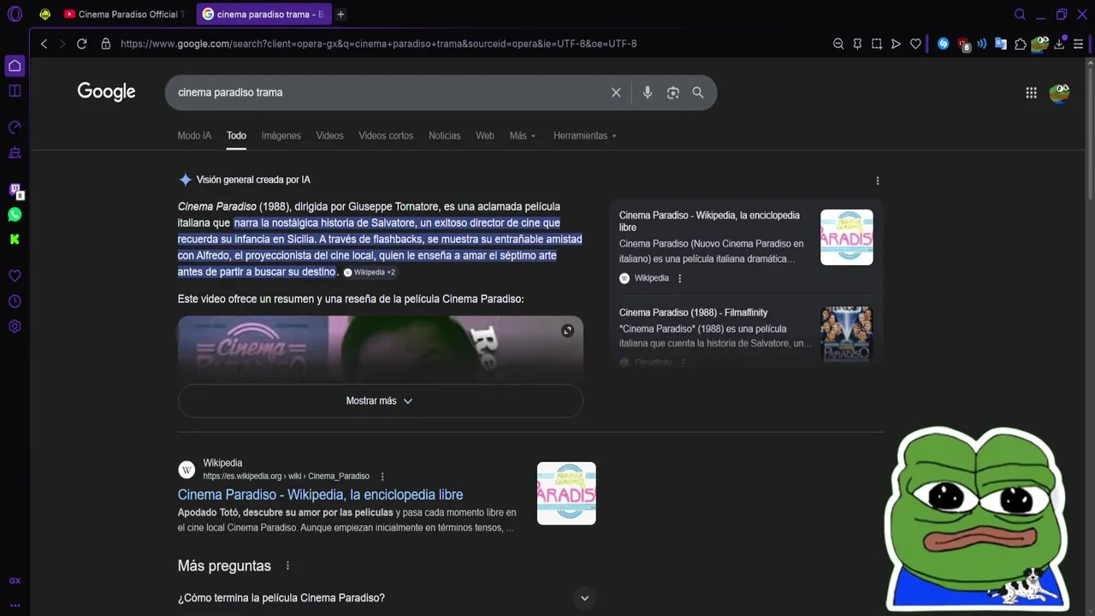Select the Videos cortos tab

point(386,136)
